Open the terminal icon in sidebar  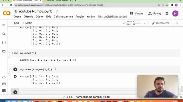pos(4,91)
